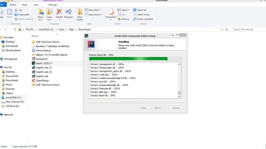The width and height of the screenshot is (266, 149).
Task: Open the File menu tab
Action: point(3,5)
